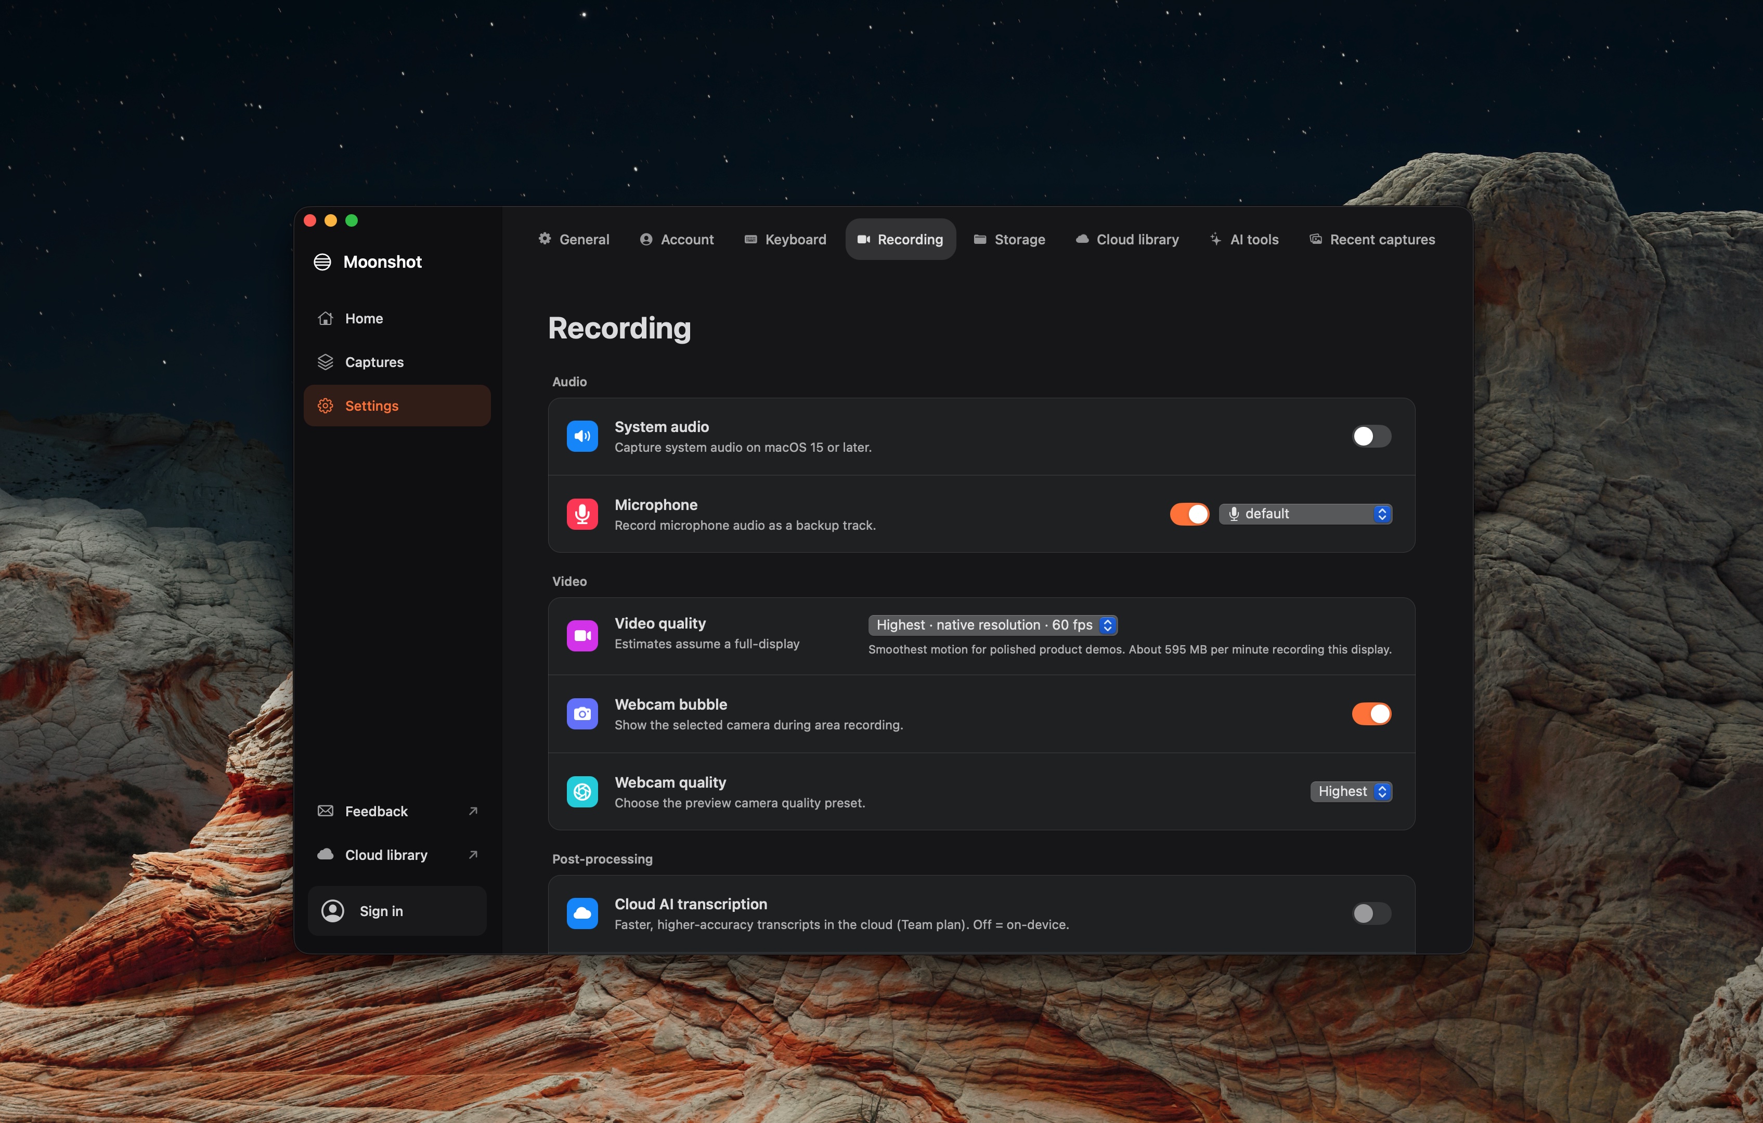Open the Feedback link in sidebar

coord(397,811)
